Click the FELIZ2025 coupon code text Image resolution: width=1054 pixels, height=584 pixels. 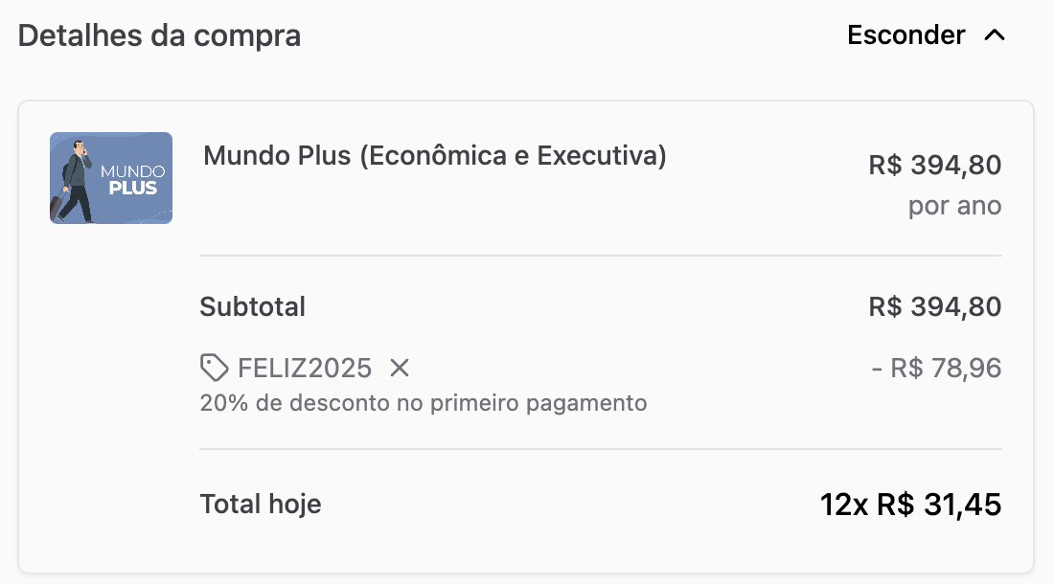click(x=305, y=368)
